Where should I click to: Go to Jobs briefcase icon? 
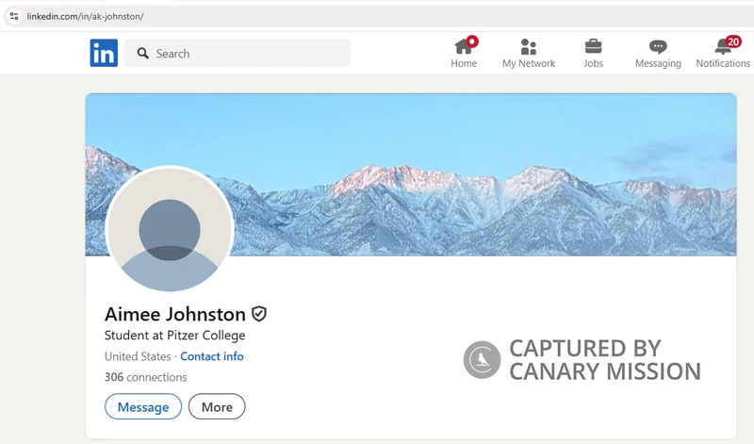coord(593,46)
